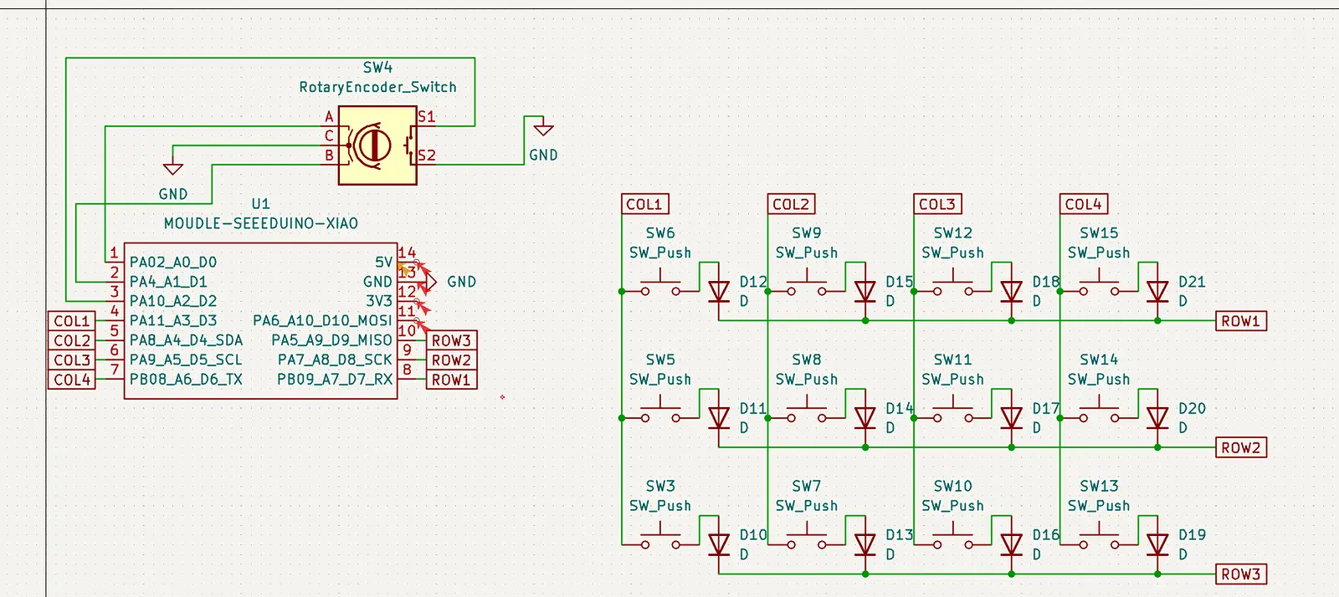Image resolution: width=1339 pixels, height=597 pixels.
Task: Select the SW4 rotary encoder symbol
Action: point(377,145)
